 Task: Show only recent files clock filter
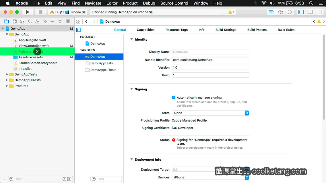point(65,179)
